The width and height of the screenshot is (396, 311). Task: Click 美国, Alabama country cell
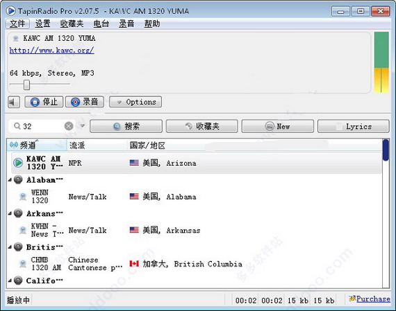[170, 197]
